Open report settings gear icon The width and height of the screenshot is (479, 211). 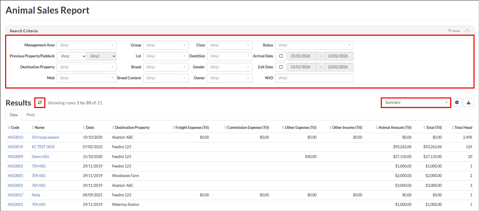pyautogui.click(x=457, y=103)
